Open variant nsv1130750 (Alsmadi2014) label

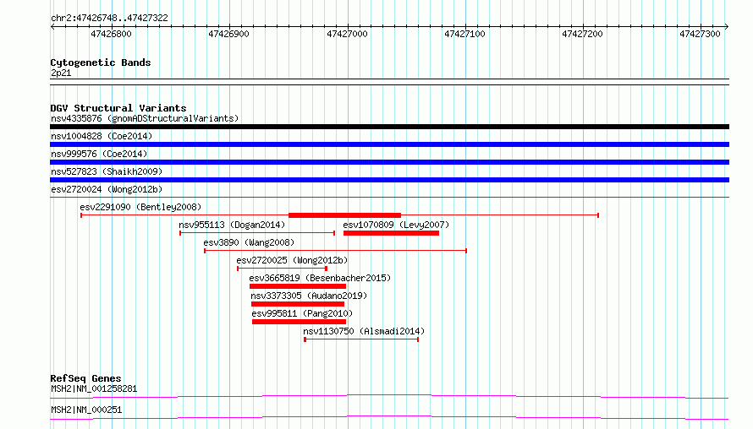[x=364, y=331]
